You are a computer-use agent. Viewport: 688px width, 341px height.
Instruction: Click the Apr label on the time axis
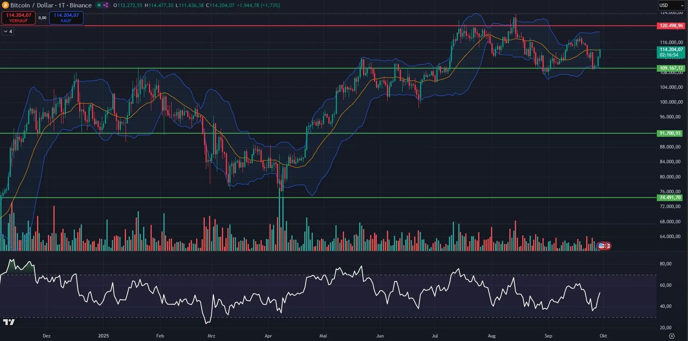point(268,336)
